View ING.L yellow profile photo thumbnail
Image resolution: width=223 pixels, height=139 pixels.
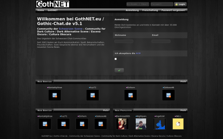coord(178,124)
